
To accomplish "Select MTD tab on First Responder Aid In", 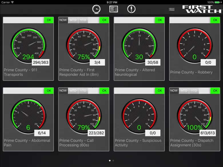I will coord(73,20).
